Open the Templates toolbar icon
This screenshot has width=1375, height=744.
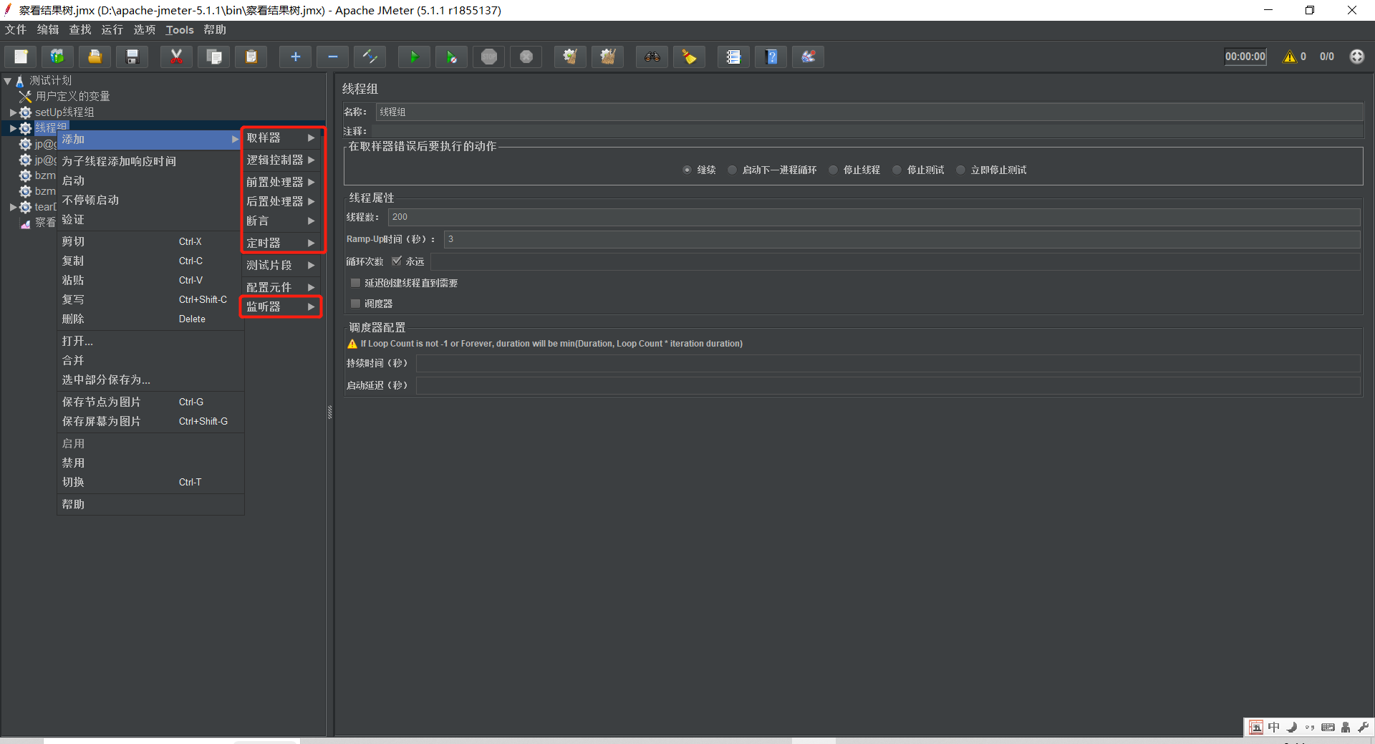[x=57, y=57]
